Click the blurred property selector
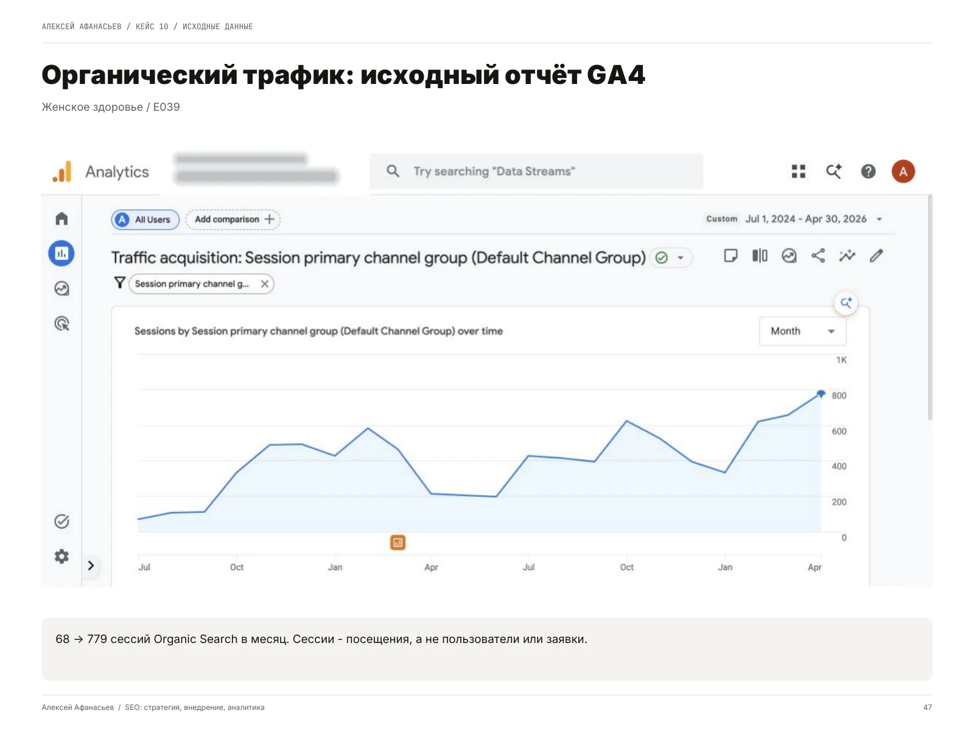The image size is (974, 730). click(x=256, y=169)
